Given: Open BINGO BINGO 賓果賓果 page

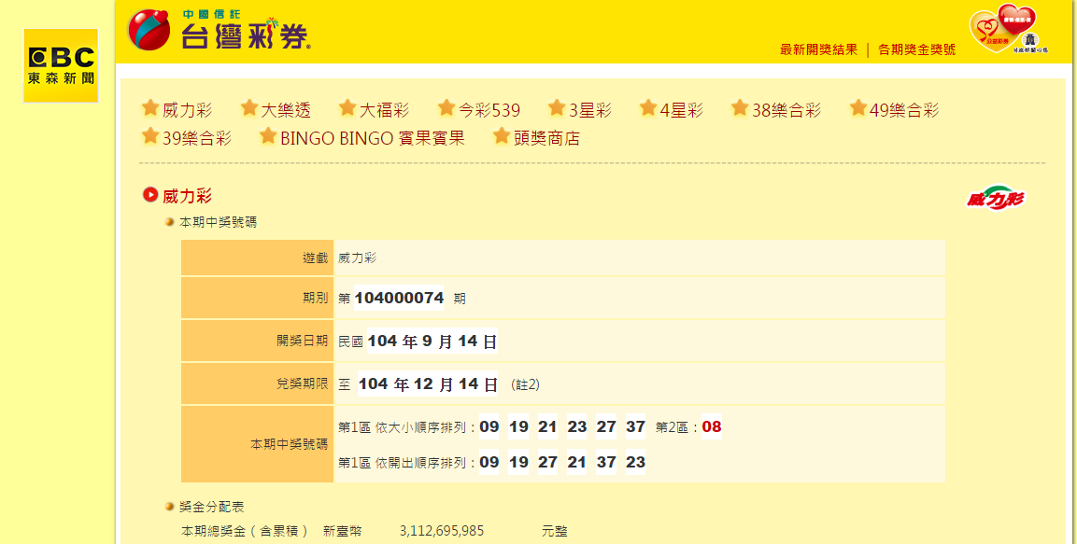Looking at the screenshot, I should point(373,138).
